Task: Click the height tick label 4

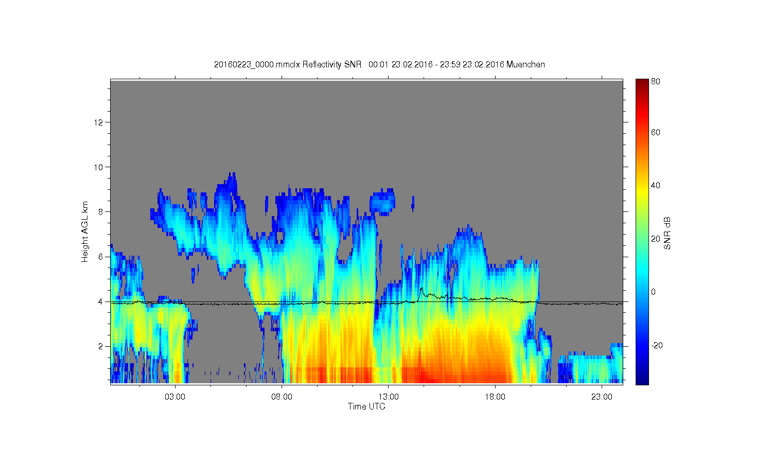Action: [101, 301]
